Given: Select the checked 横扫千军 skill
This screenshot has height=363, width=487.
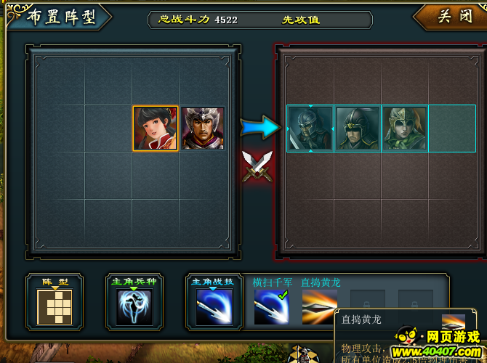Looking at the screenshot, I should [x=271, y=307].
